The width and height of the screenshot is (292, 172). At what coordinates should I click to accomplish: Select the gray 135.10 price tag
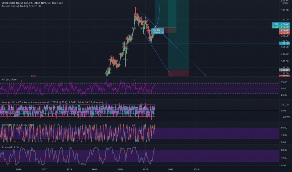click(284, 70)
